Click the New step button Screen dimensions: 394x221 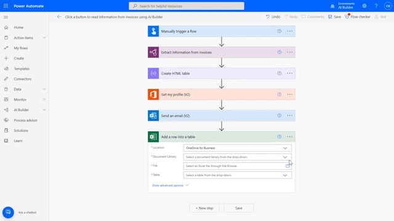(x=204, y=208)
